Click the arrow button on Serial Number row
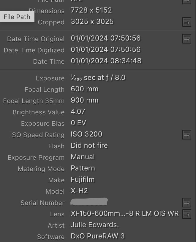The image size is (196, 242). 186,203
